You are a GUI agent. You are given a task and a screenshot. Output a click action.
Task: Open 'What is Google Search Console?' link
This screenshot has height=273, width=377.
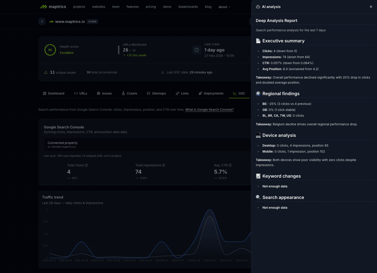pos(209,110)
